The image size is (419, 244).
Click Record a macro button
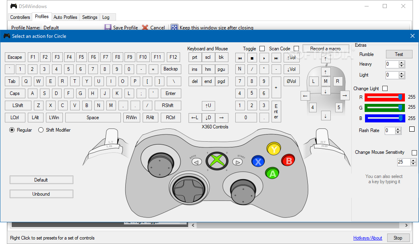pos(326,49)
